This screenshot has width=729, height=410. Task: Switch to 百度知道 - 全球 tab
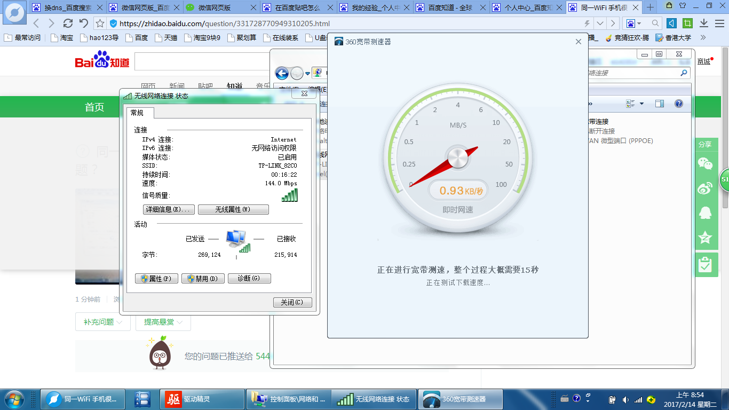[x=451, y=7]
